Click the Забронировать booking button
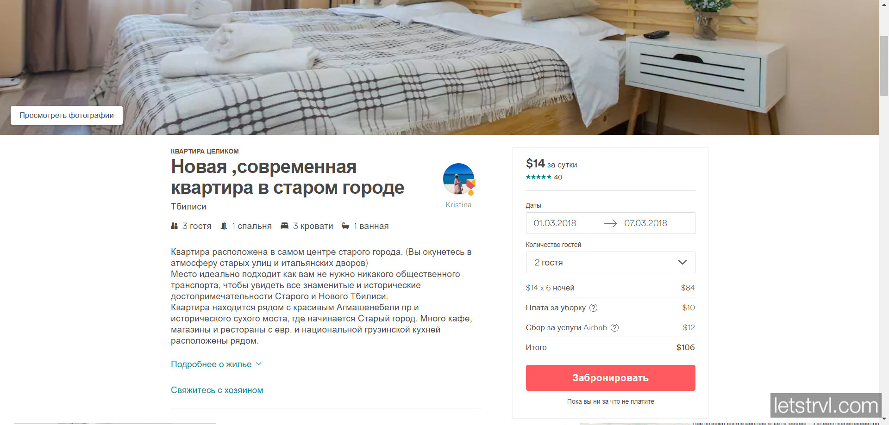 click(610, 378)
